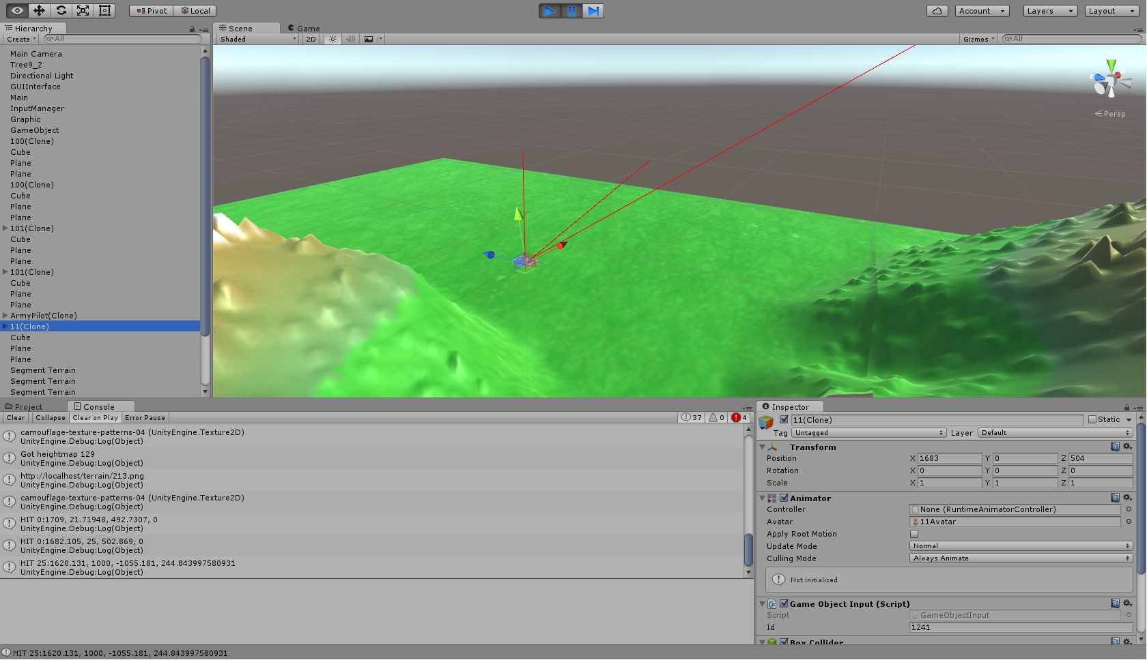Open the Layout dropdown

(1111, 11)
